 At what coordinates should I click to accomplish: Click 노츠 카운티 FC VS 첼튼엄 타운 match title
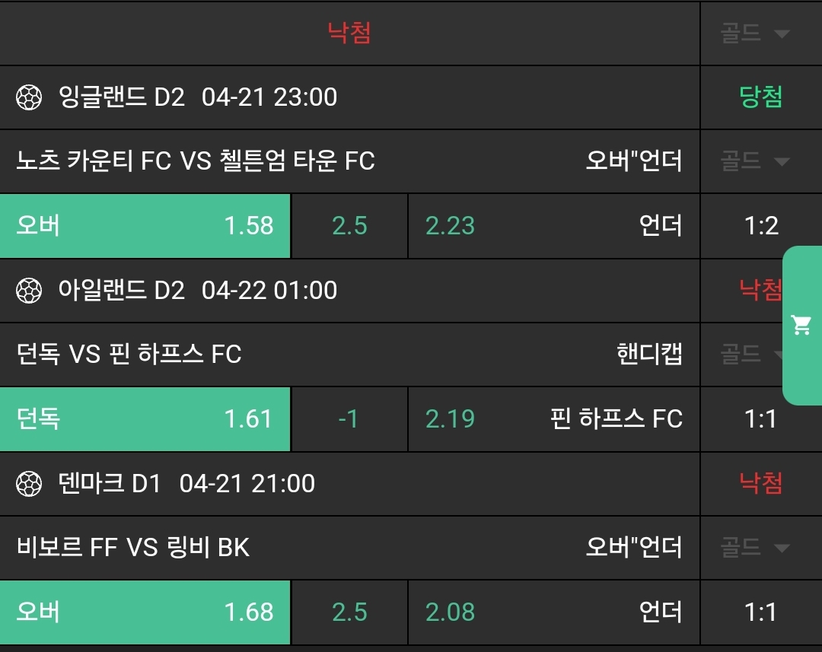(196, 161)
